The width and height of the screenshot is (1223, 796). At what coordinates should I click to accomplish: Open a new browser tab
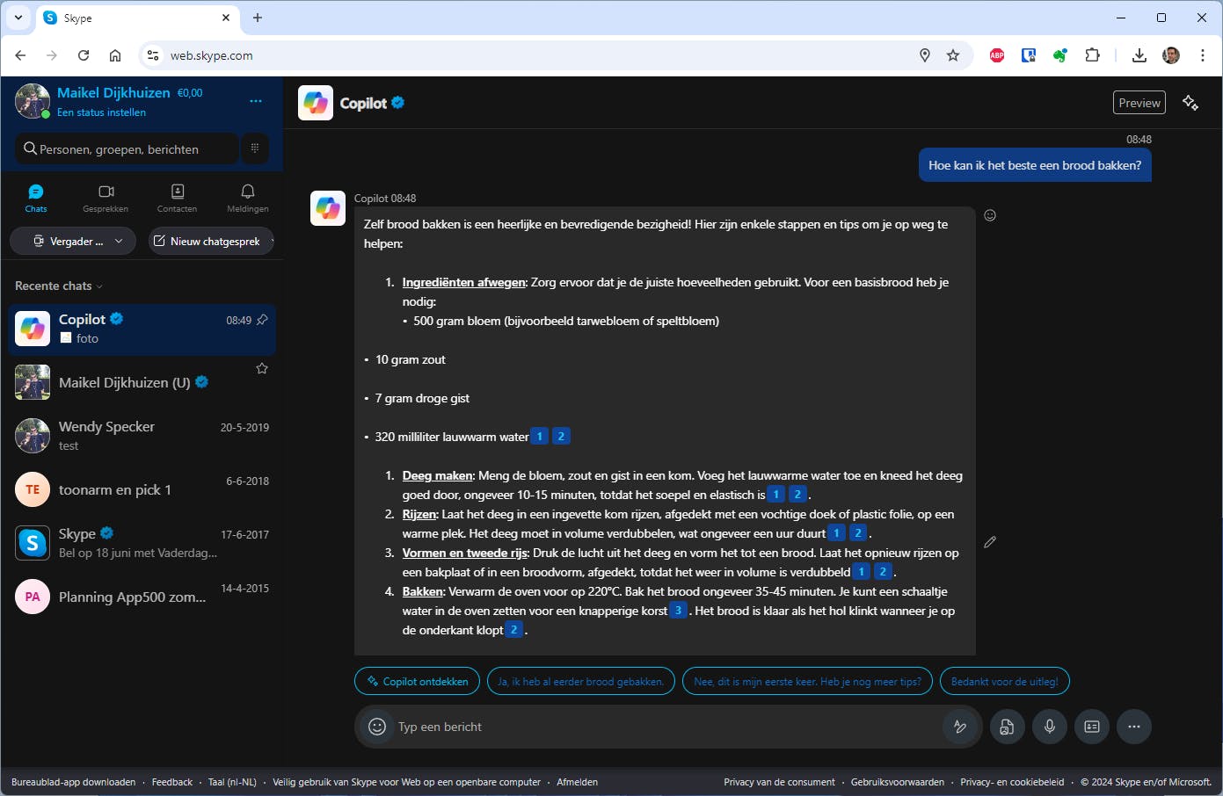[258, 18]
